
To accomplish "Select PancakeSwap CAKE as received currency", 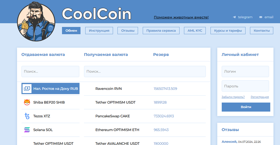I will (112, 116).
